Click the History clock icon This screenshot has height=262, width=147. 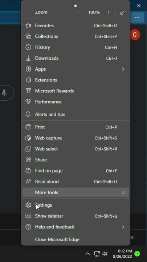tap(28, 47)
